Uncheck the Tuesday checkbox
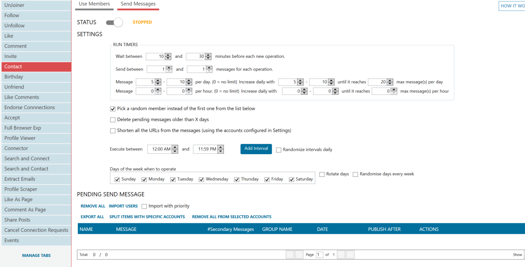Screen dimensions: 525x267 point(173,179)
